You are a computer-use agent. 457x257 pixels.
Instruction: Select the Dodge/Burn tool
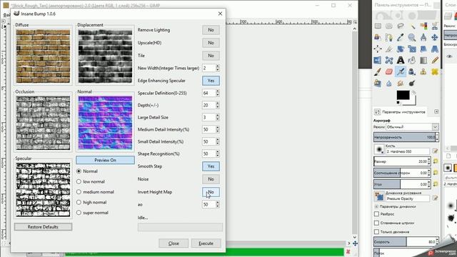(412, 84)
